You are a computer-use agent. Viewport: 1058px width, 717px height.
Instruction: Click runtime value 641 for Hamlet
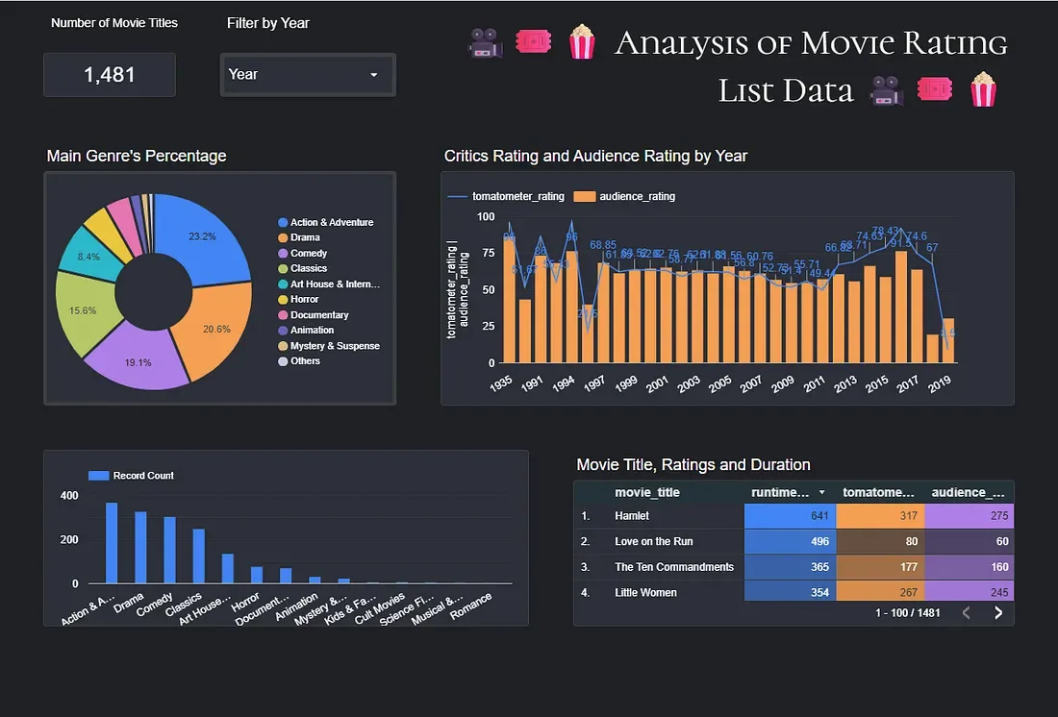(790, 516)
